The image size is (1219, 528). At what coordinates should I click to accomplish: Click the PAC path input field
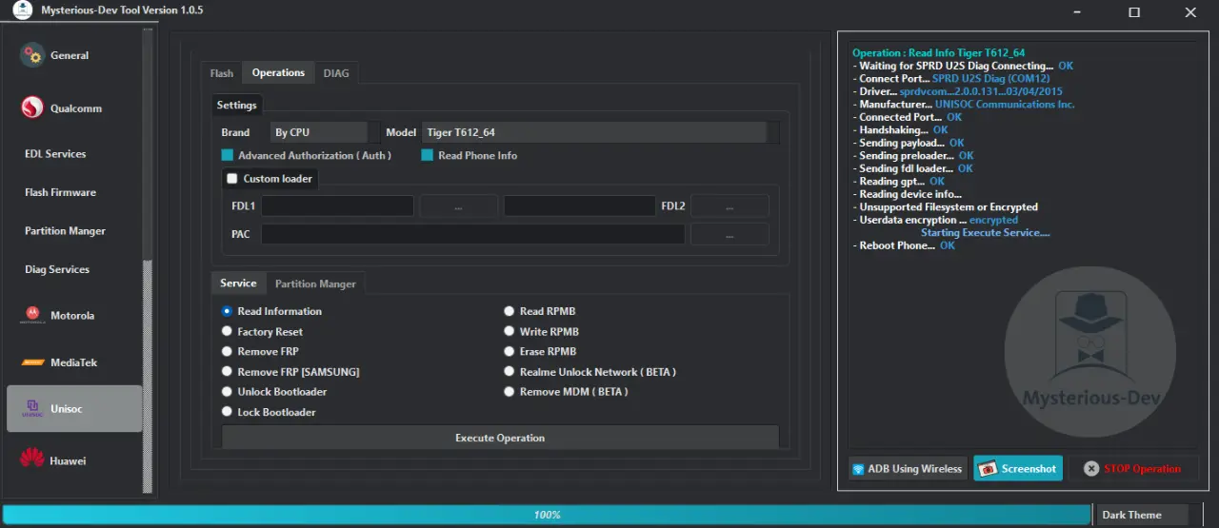[473, 234]
